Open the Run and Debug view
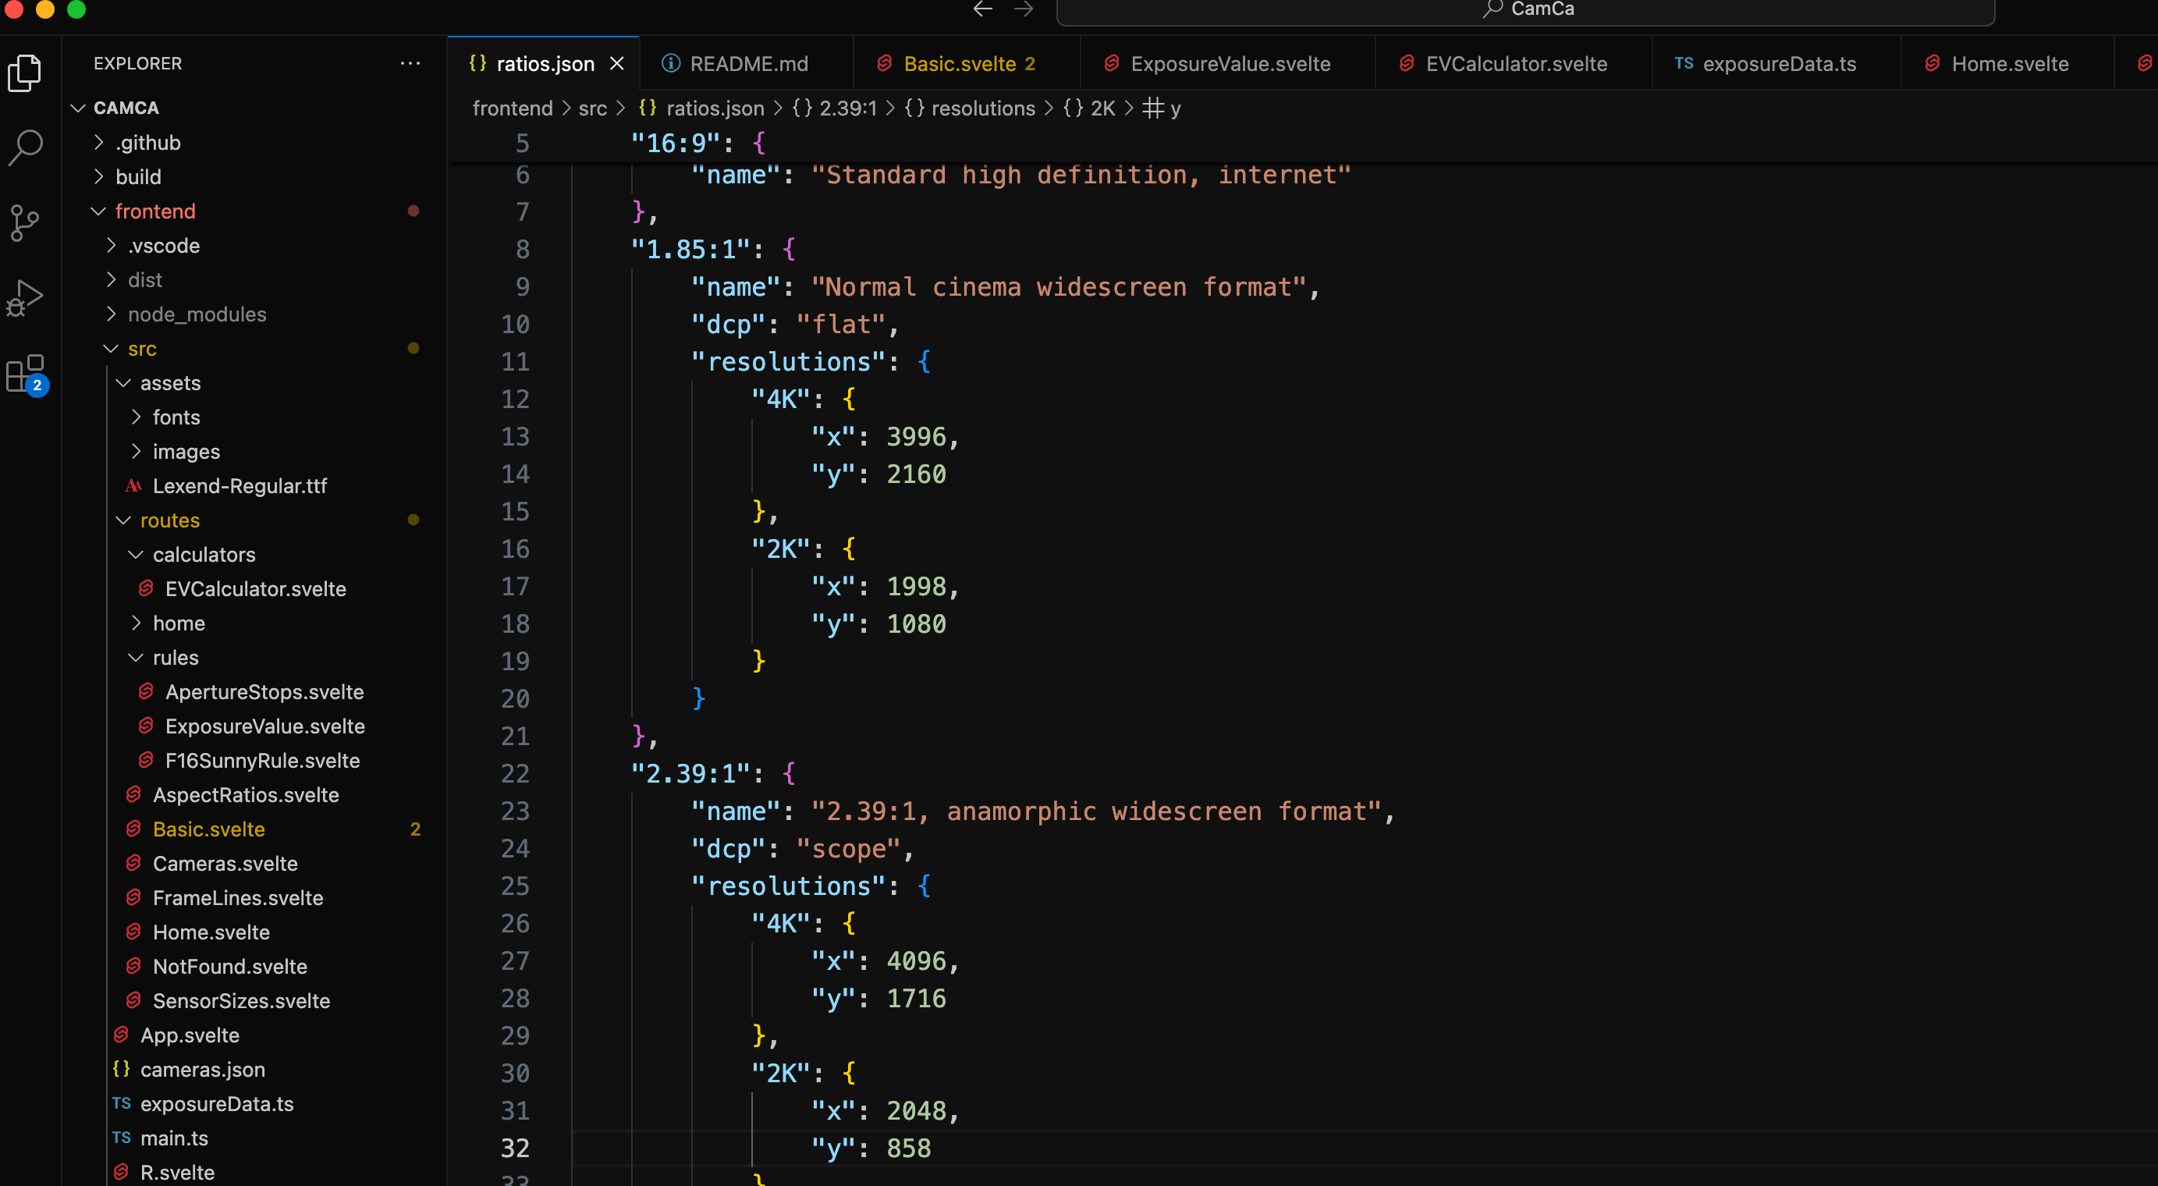This screenshot has width=2158, height=1186. (25, 298)
